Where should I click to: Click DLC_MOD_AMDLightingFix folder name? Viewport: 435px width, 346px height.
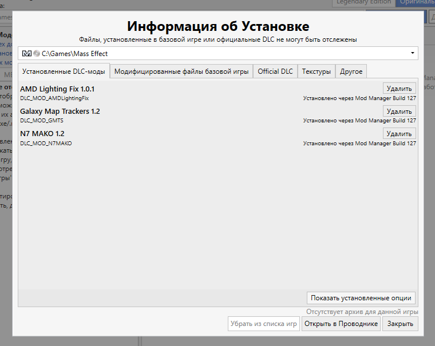point(54,98)
